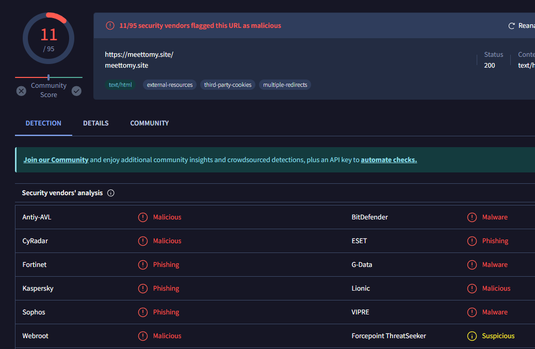Click the yellow Suspicious icon for Forcepoint ThreatSeeker

coord(472,336)
